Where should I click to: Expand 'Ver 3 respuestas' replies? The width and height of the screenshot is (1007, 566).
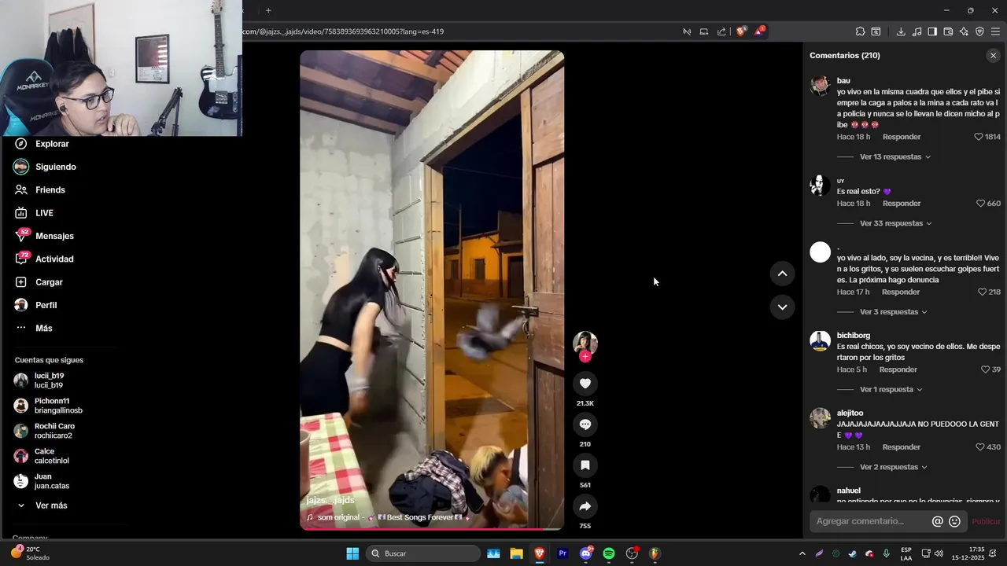pyautogui.click(x=894, y=312)
